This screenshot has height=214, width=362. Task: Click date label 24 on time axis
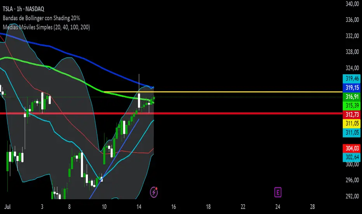point(278,207)
